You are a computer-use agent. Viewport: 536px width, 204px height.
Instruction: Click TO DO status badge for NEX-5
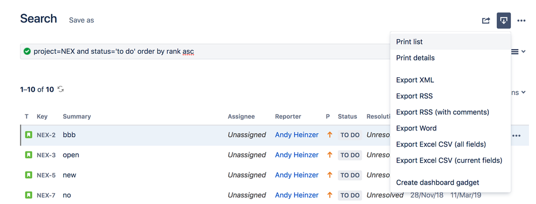(350, 176)
